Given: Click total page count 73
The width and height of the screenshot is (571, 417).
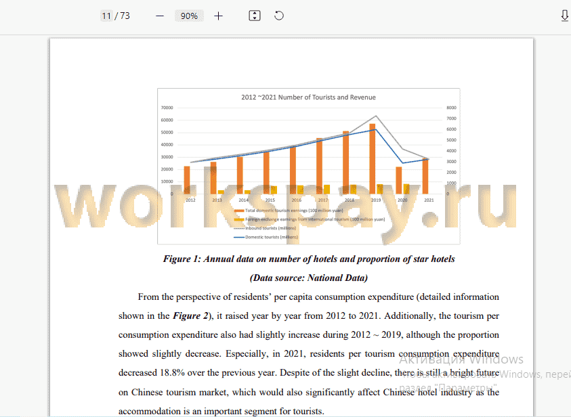Looking at the screenshot, I should point(125,16).
